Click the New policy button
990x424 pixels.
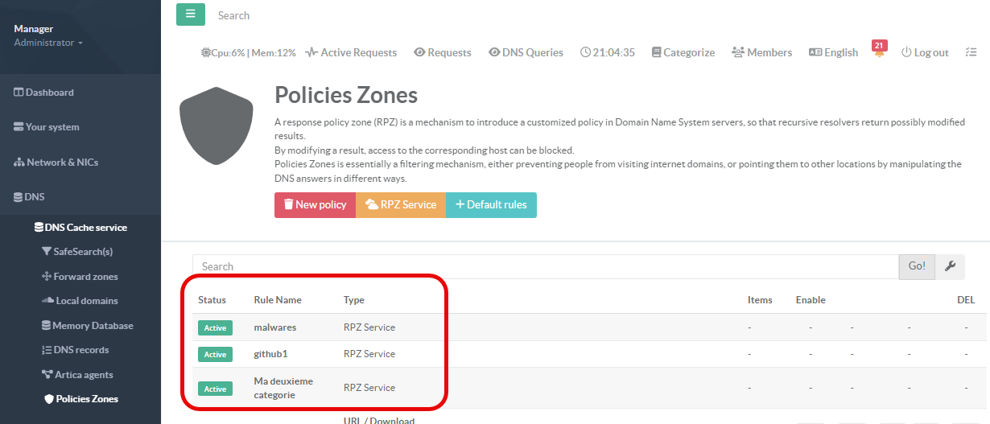click(x=315, y=204)
